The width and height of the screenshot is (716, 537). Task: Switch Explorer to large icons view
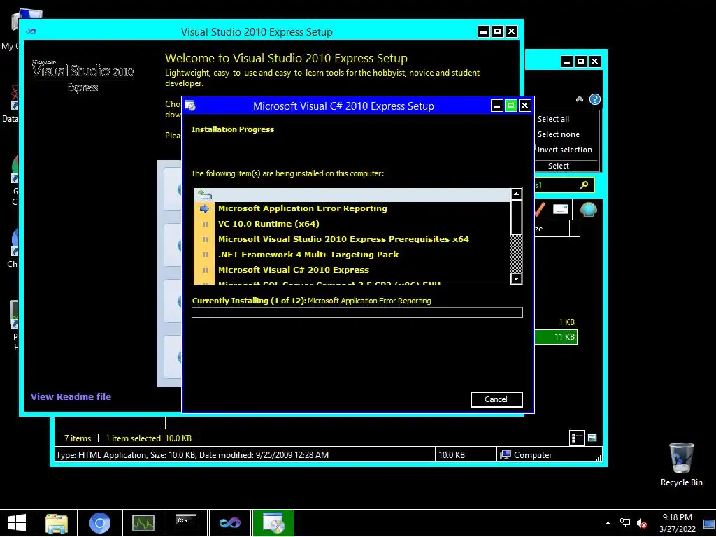[592, 438]
